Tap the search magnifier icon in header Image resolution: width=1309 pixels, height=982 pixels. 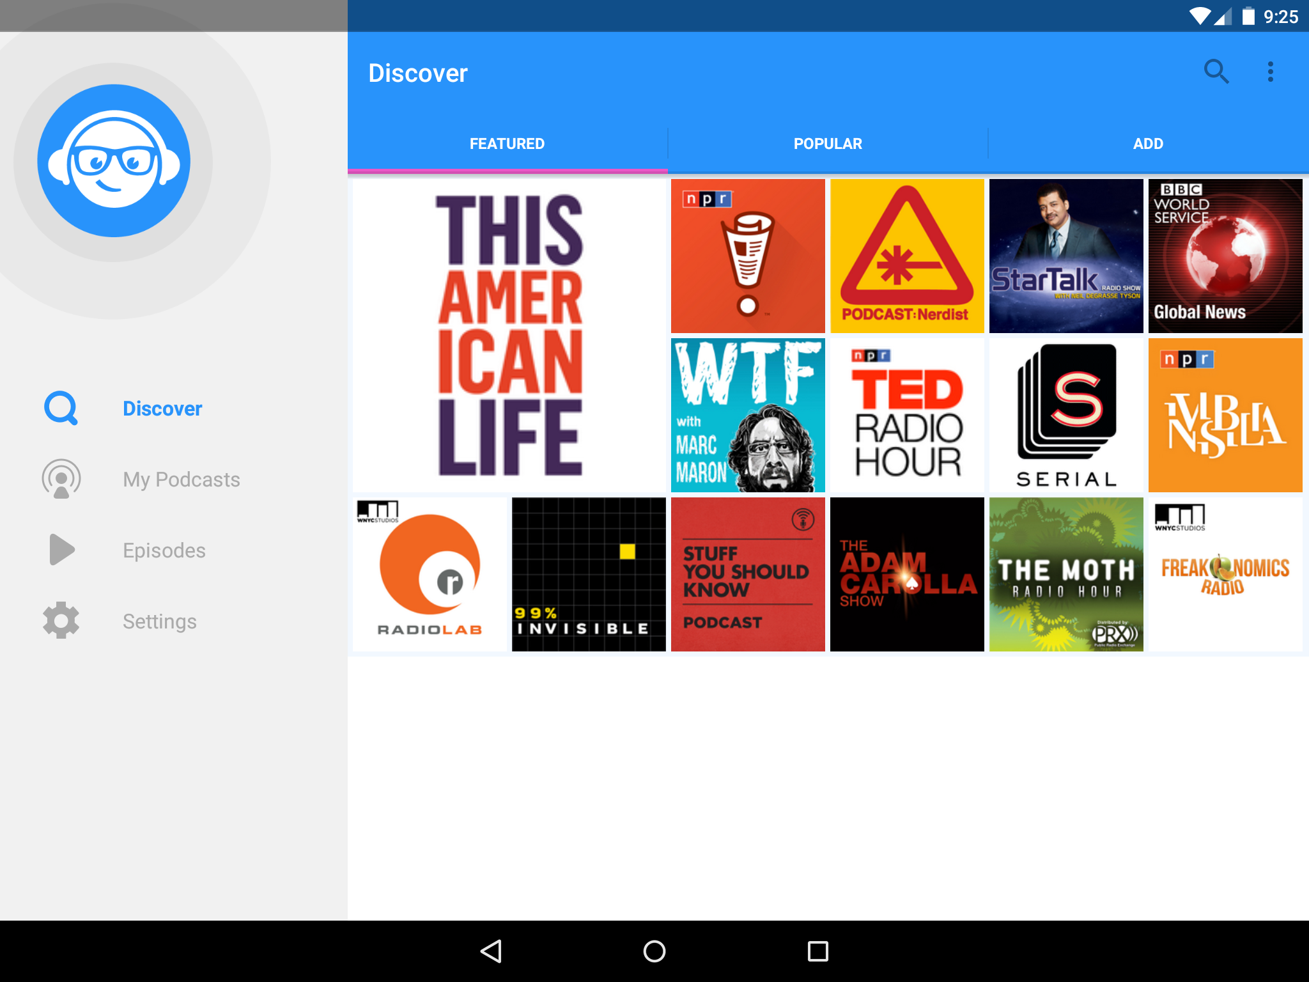pyautogui.click(x=1216, y=72)
